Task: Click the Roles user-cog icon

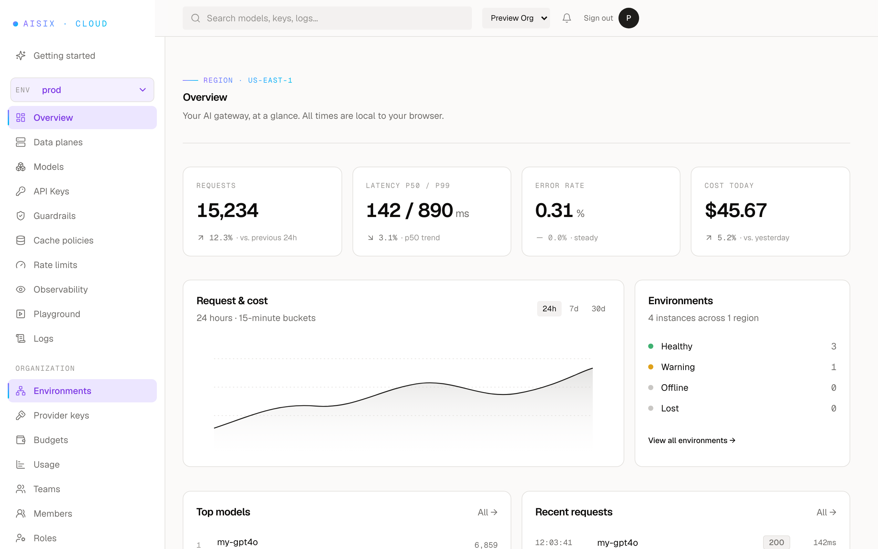Action: pyautogui.click(x=21, y=538)
